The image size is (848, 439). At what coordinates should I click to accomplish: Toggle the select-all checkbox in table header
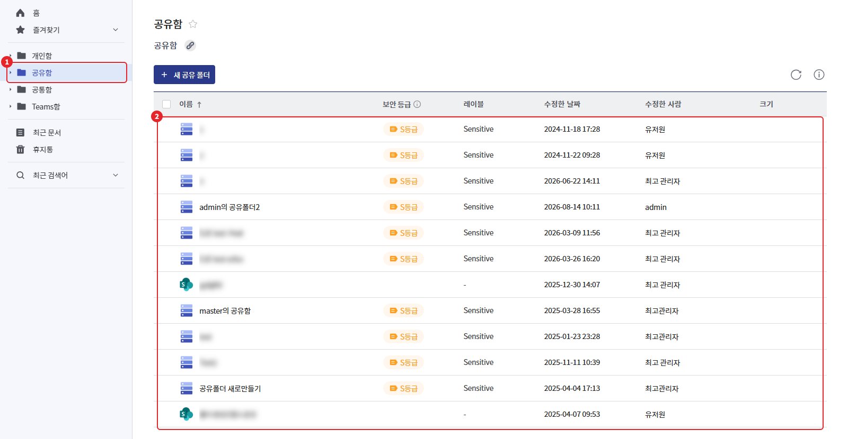click(166, 104)
